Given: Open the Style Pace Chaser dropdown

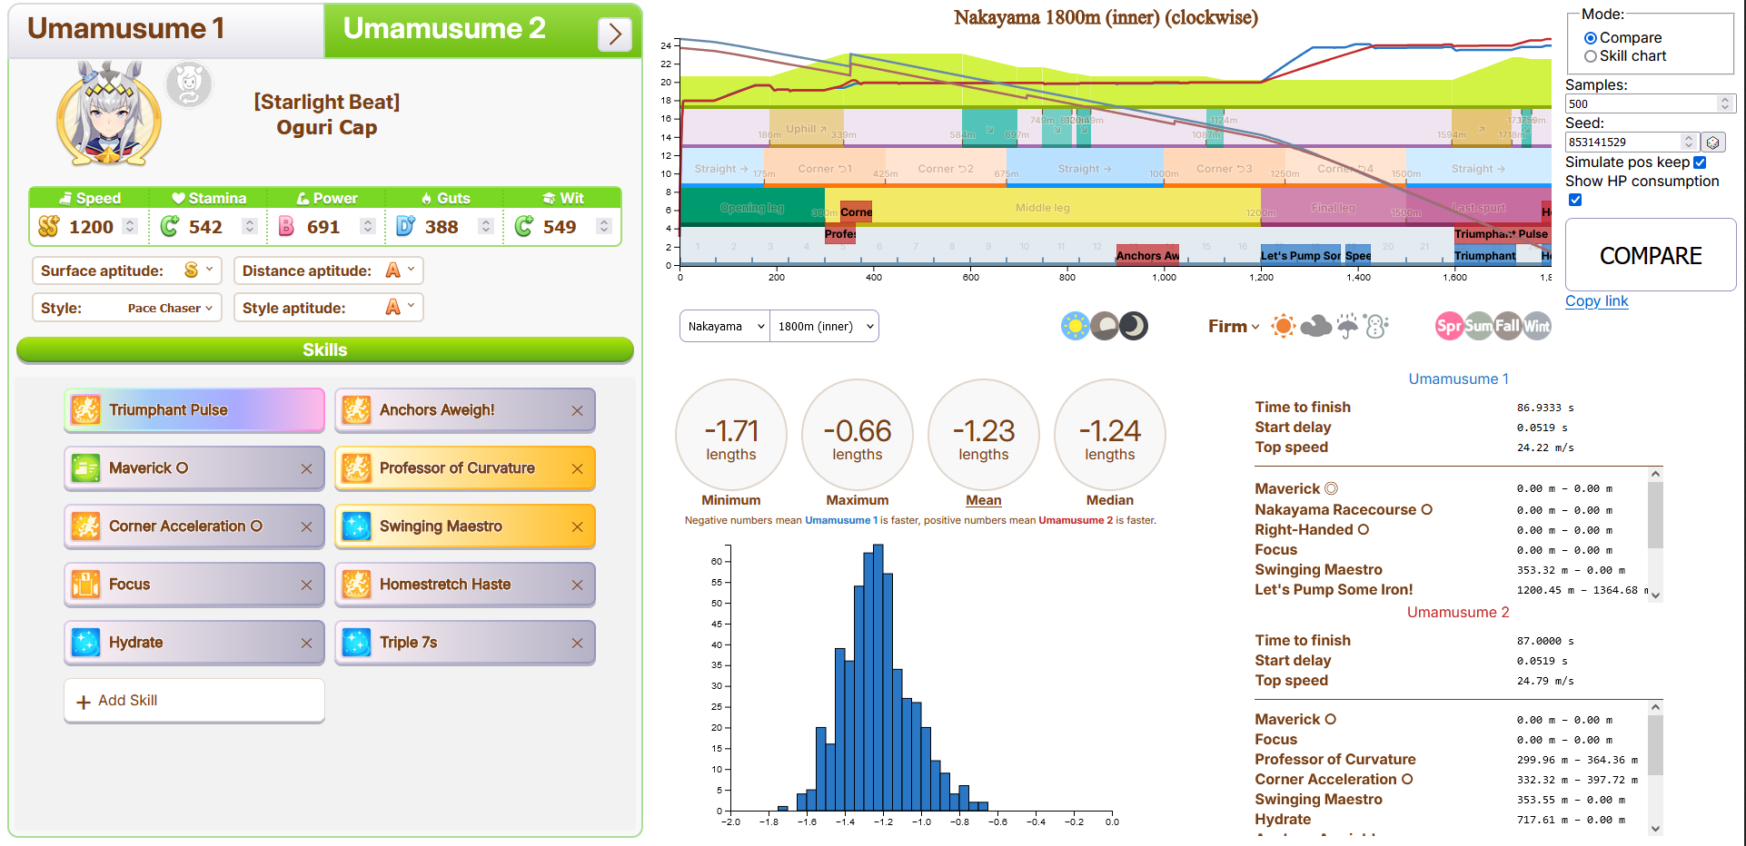Looking at the screenshot, I should (170, 308).
